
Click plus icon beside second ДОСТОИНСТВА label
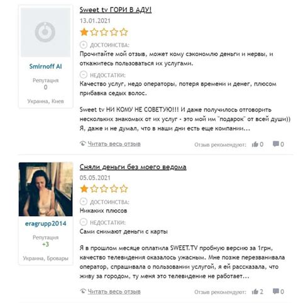84,202
